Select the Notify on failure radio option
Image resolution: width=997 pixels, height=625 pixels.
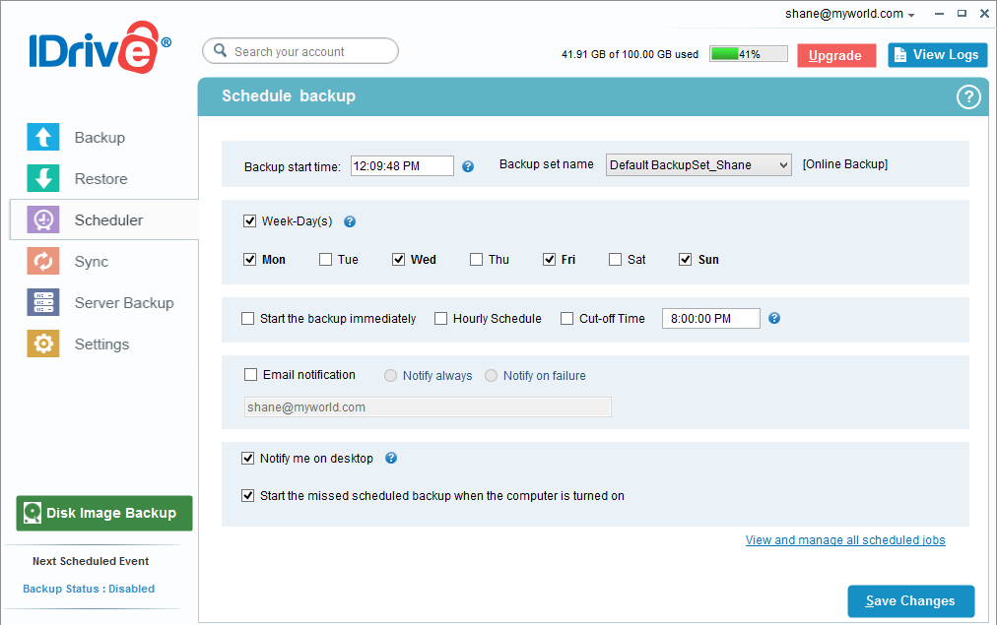[492, 376]
